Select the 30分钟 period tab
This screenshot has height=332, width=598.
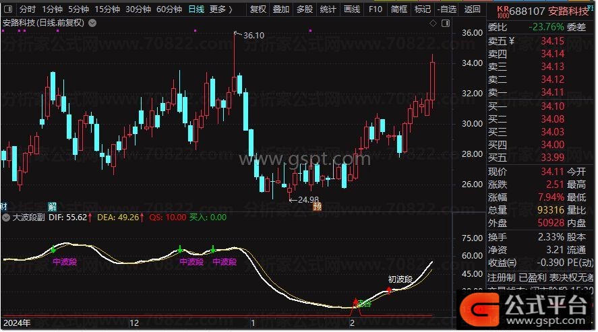[x=138, y=9]
